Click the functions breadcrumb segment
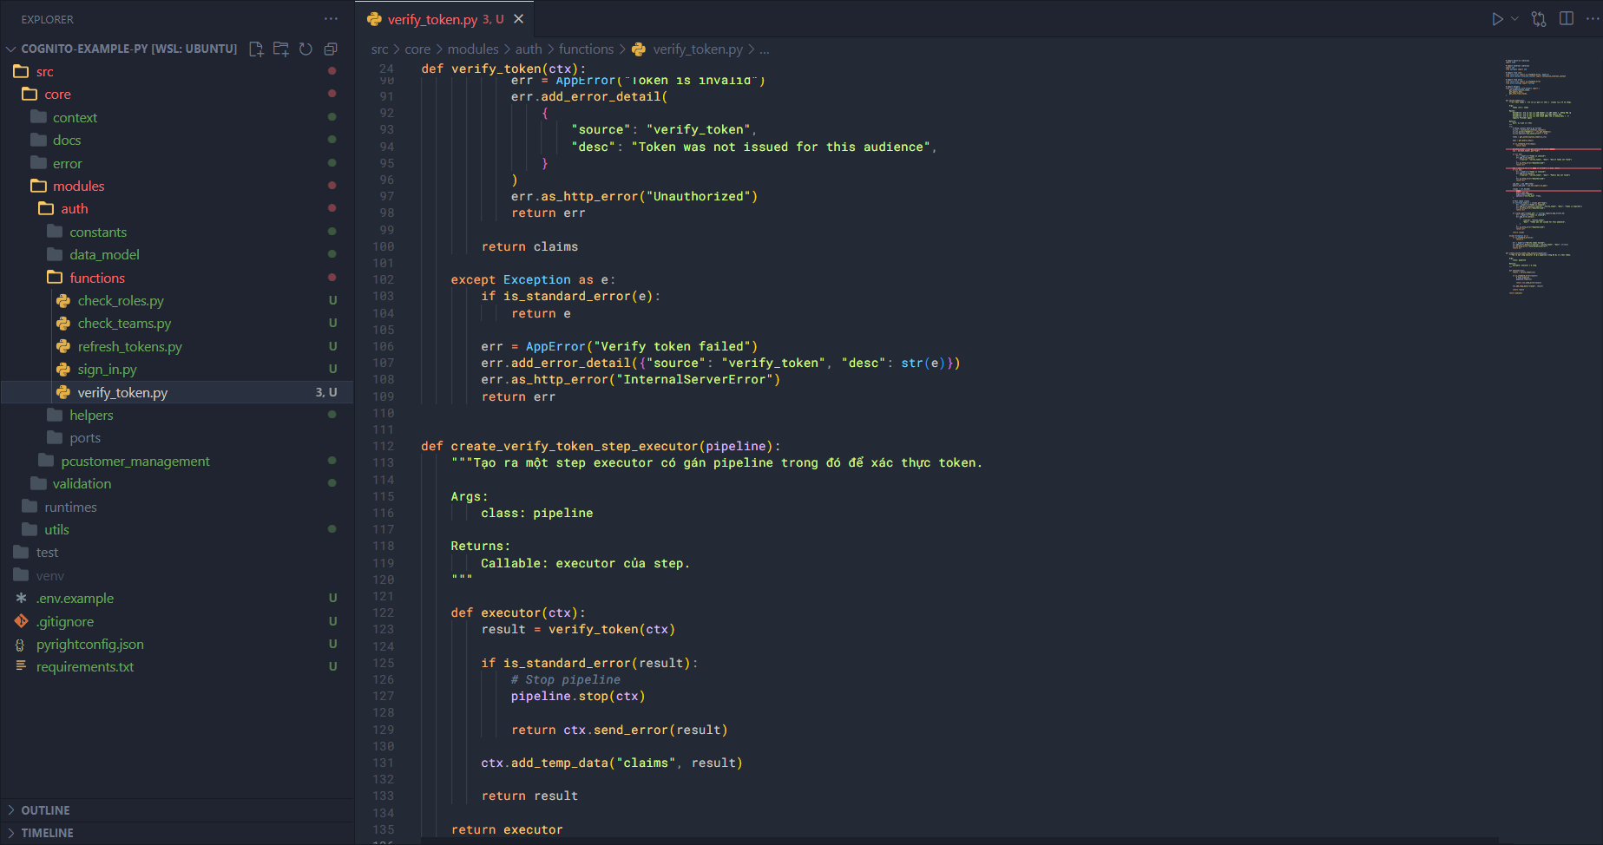The width and height of the screenshot is (1603, 845). tap(586, 49)
